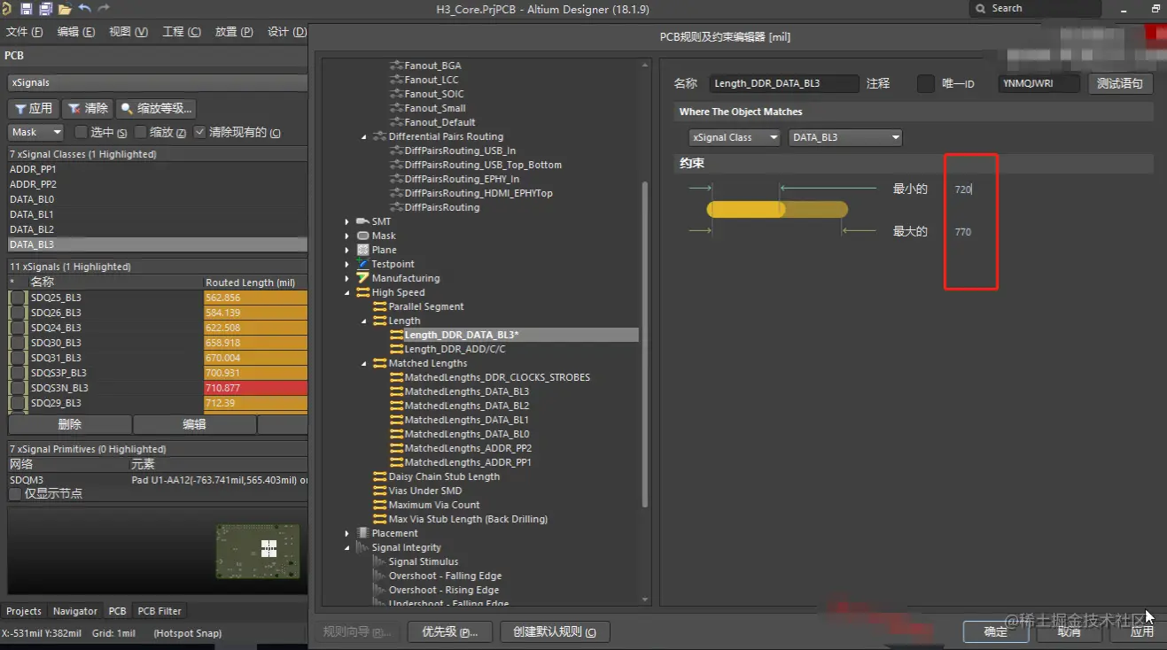Click the rule name field Length_DDR_DATA_BL3
1167x650 pixels.
pos(784,83)
